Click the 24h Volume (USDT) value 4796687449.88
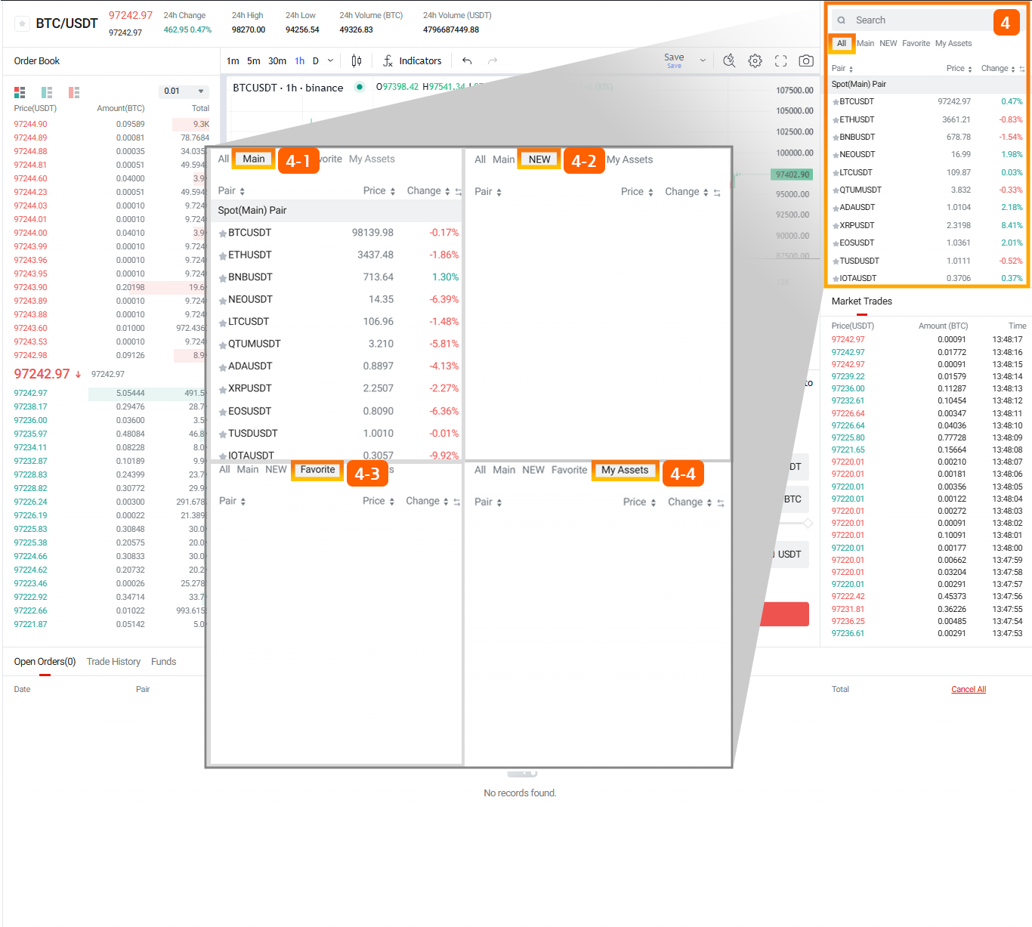This screenshot has width=1032, height=927. (451, 30)
